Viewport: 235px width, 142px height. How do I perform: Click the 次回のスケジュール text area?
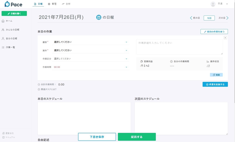pos(181,119)
